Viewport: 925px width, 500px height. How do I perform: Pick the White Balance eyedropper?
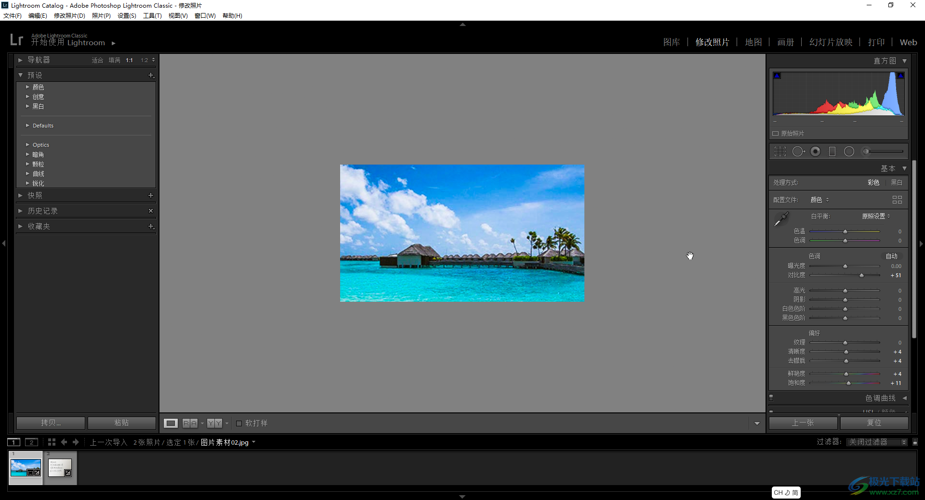click(x=781, y=219)
